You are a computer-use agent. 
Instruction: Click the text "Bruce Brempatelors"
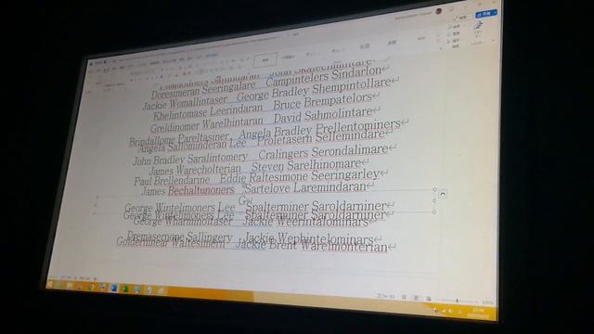click(322, 101)
